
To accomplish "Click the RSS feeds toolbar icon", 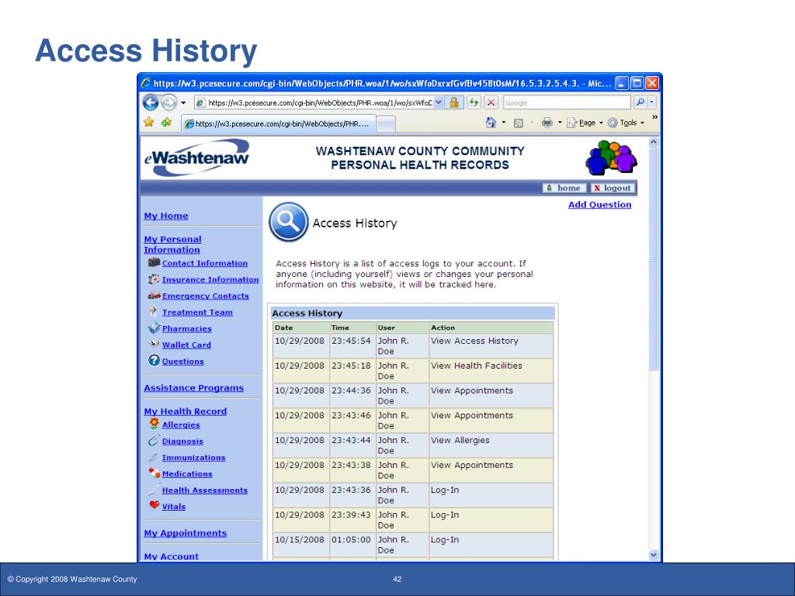I will point(518,123).
